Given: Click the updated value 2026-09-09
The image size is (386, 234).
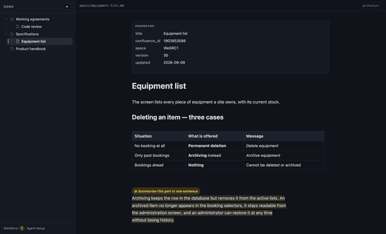Looking at the screenshot, I should click(x=174, y=62).
